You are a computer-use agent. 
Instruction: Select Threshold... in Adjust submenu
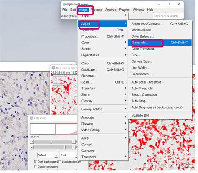click(160, 43)
